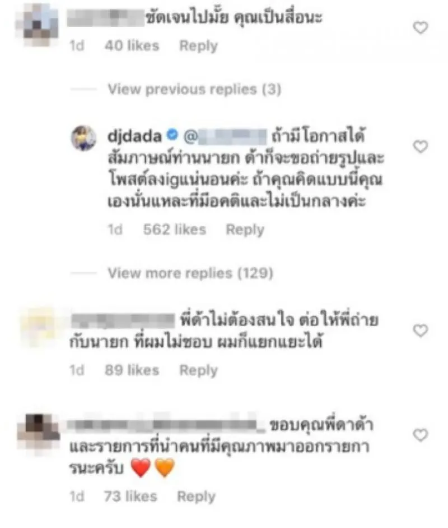This screenshot has height=528, width=448.
Task: Reply to djdada's comment
Action: tap(245, 229)
